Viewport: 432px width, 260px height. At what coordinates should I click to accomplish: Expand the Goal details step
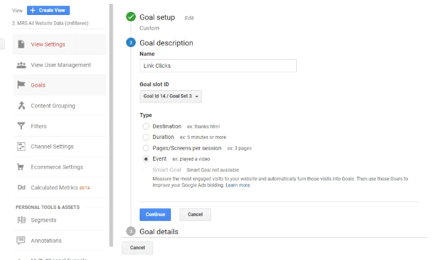tap(159, 232)
